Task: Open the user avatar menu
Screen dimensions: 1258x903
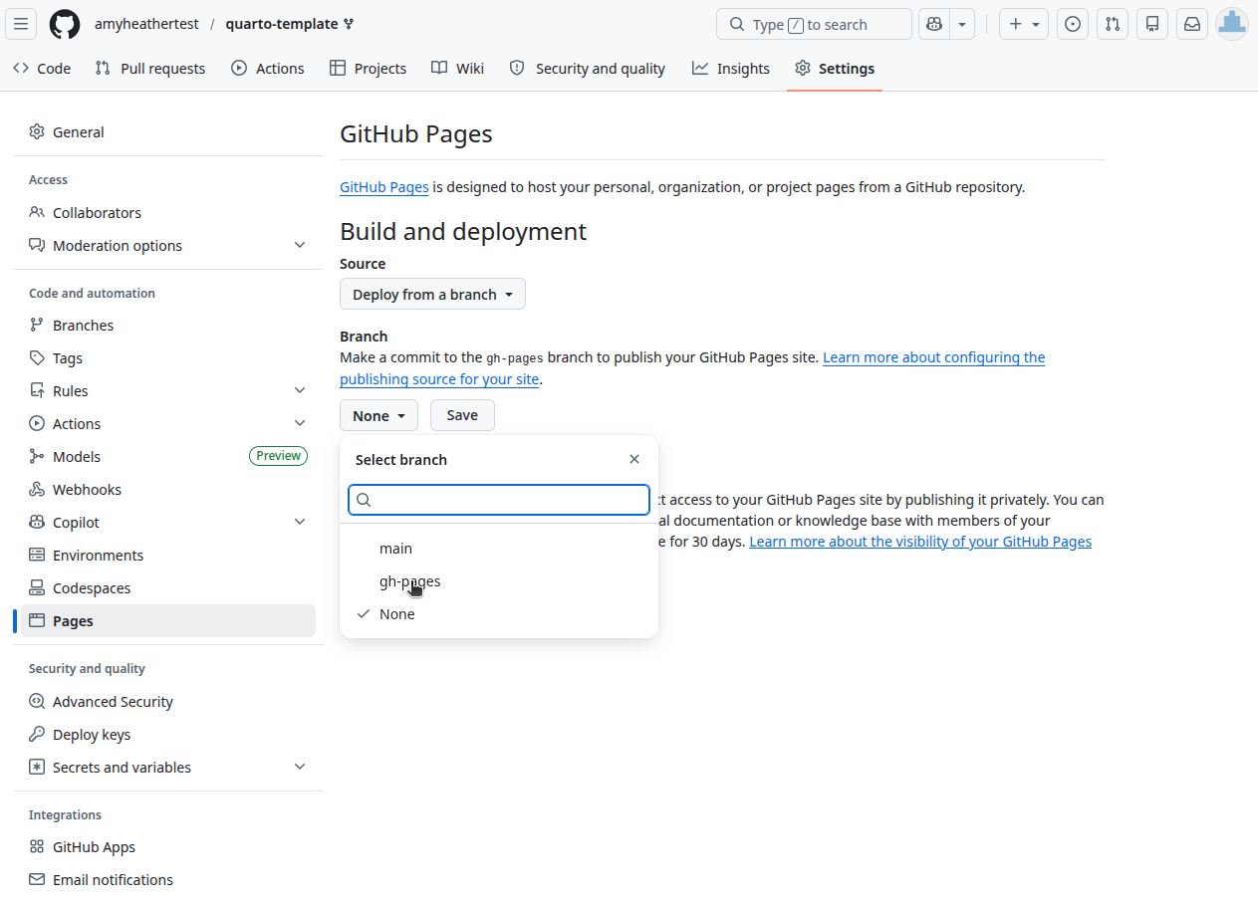Action: click(1232, 24)
